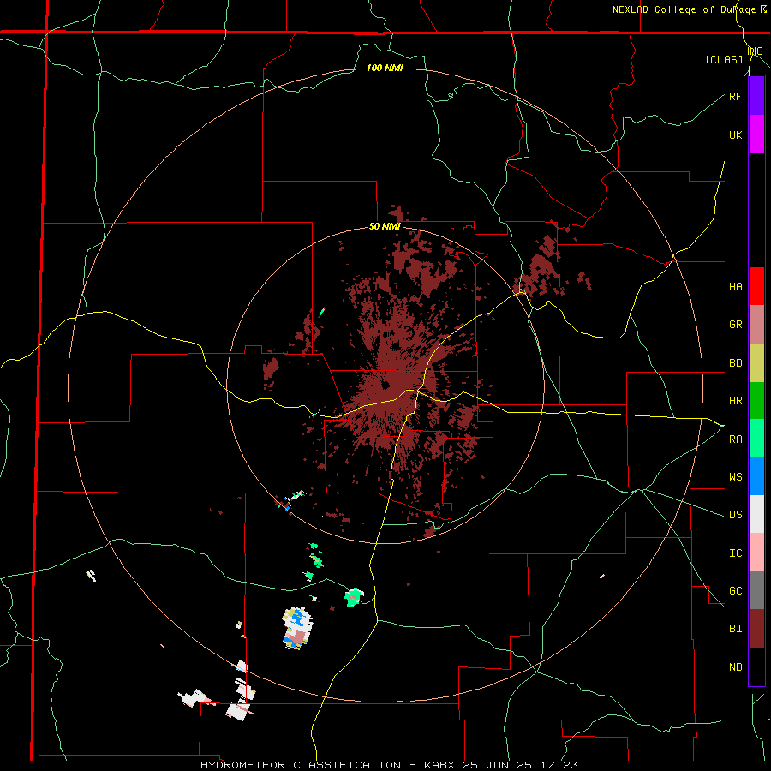Screen dimensions: 771x771
Task: Select the yellow BD legend swatch
Action: (756, 363)
